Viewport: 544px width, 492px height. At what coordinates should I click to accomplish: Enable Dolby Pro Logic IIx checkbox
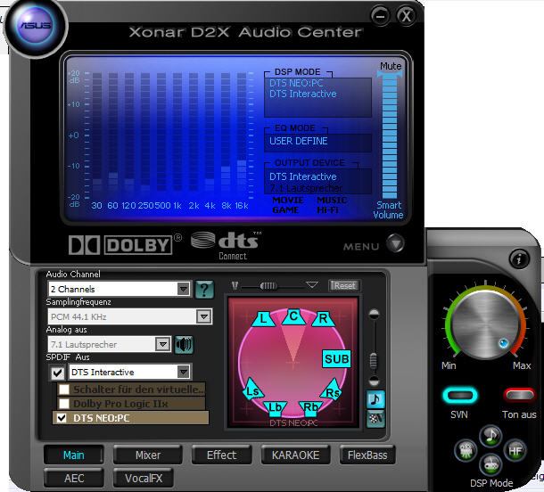click(64, 404)
